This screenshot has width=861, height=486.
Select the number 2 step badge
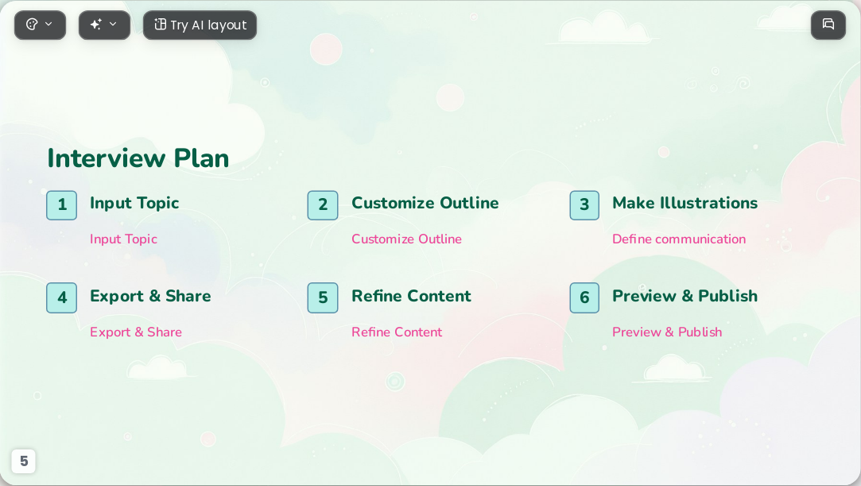point(323,205)
